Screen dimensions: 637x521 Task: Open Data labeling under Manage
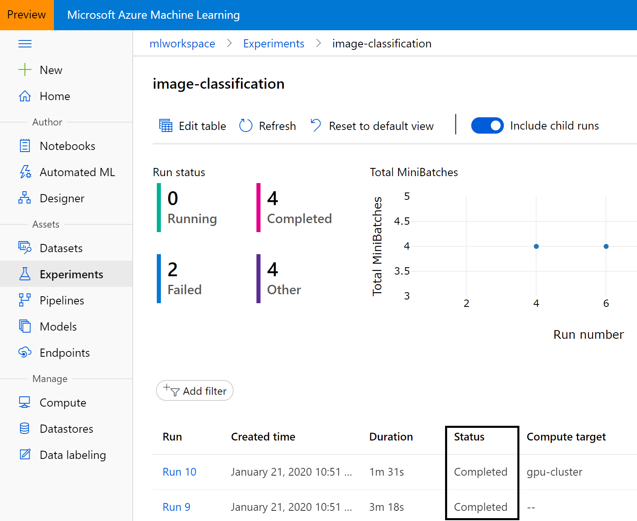(x=72, y=455)
